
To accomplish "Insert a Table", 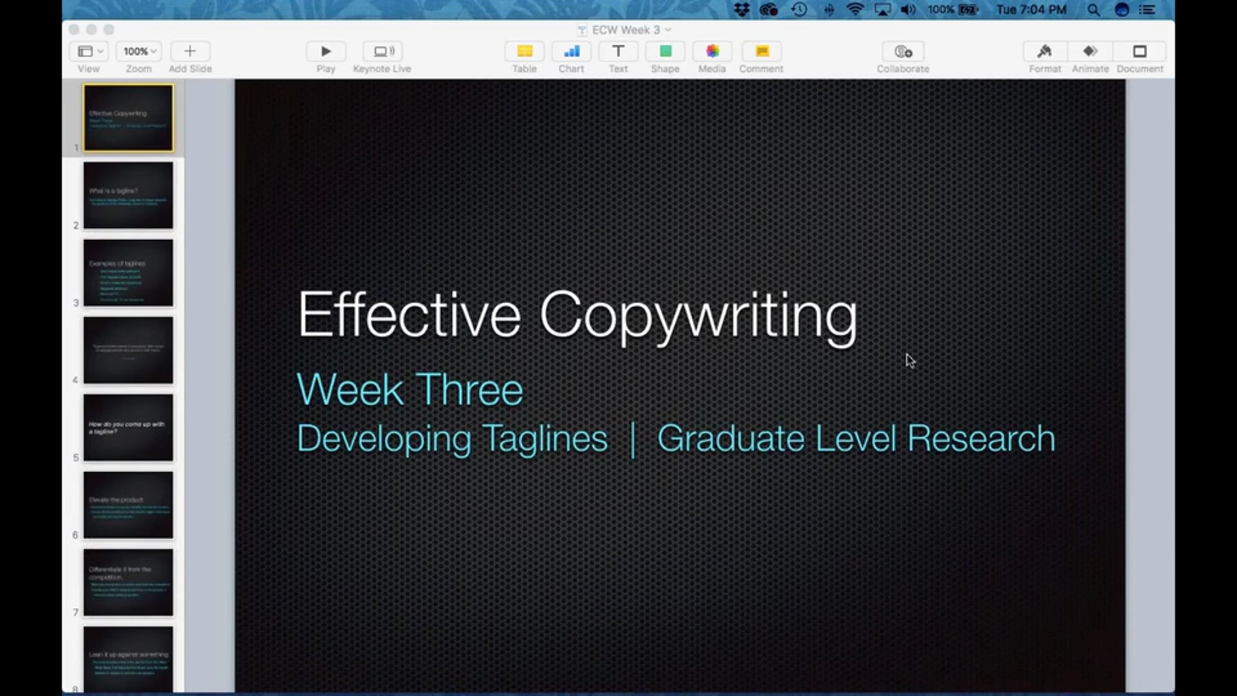I will tap(524, 52).
